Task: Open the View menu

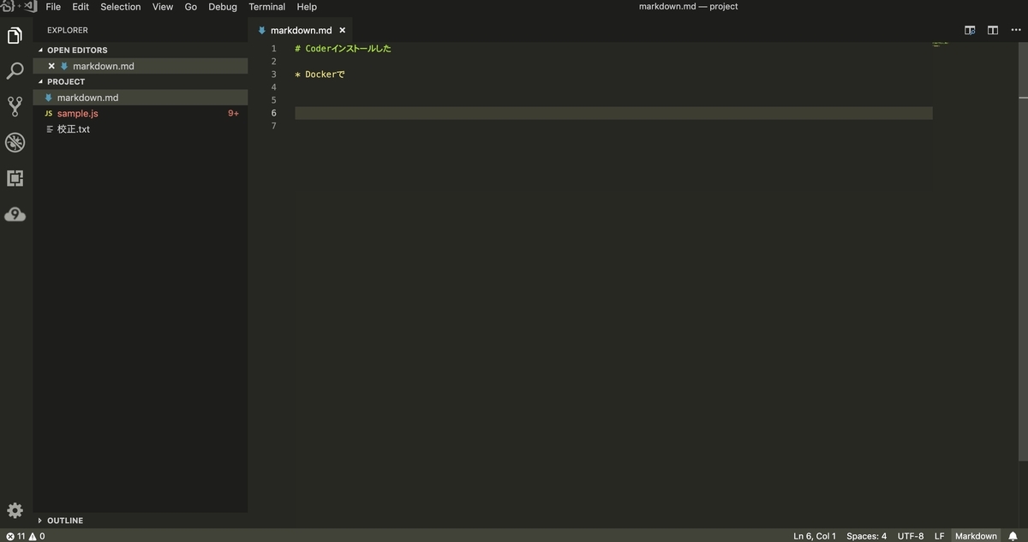Action: pyautogui.click(x=163, y=7)
